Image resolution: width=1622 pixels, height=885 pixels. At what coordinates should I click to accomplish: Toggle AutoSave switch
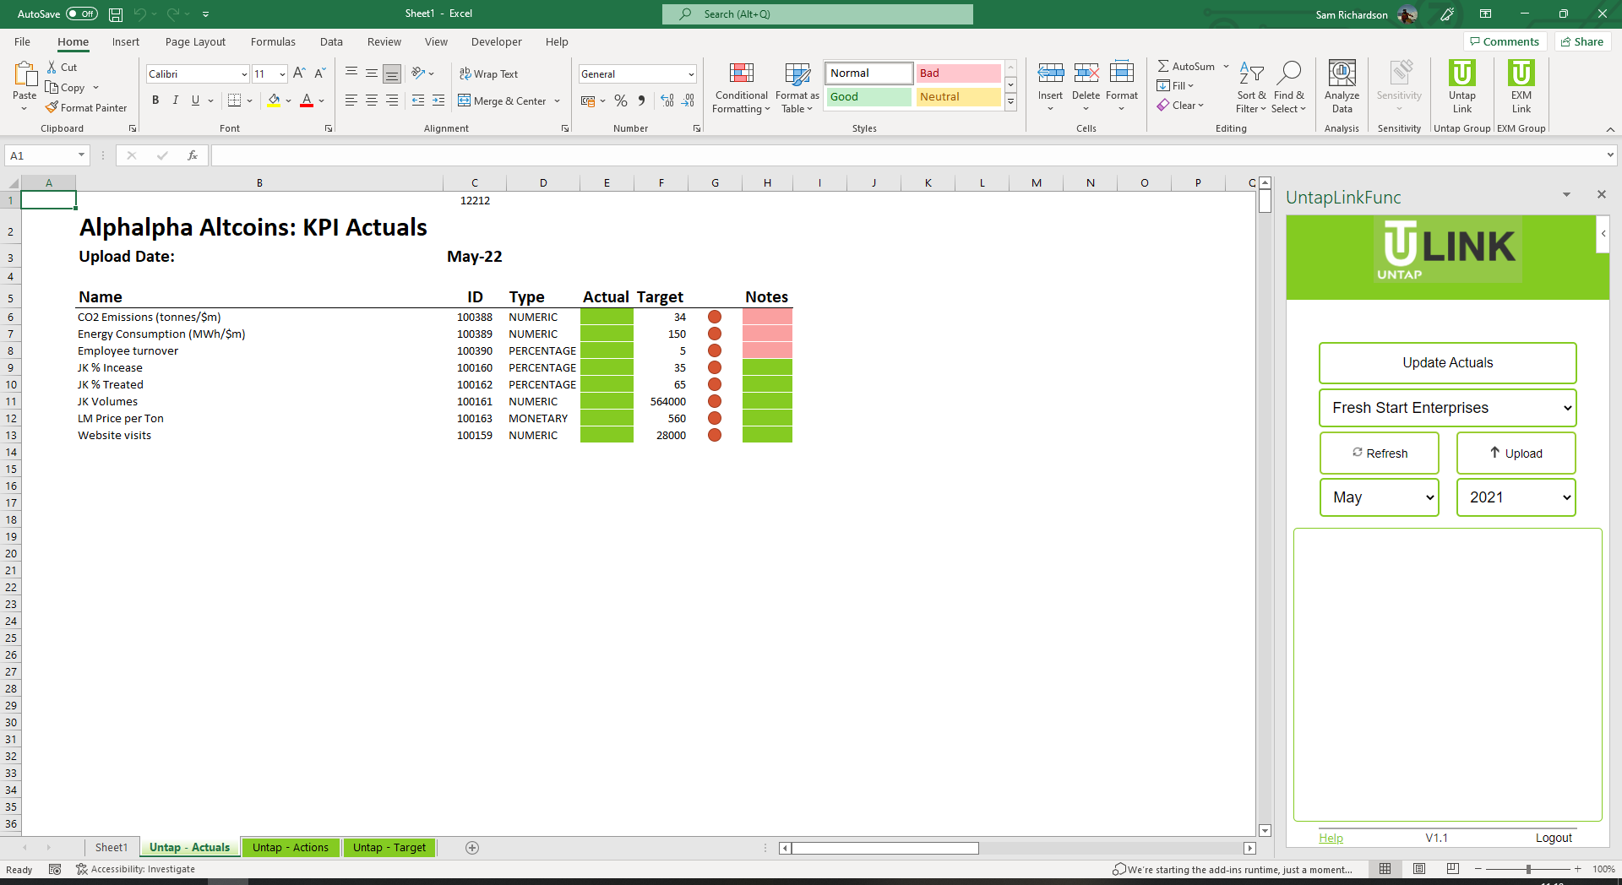(x=82, y=14)
